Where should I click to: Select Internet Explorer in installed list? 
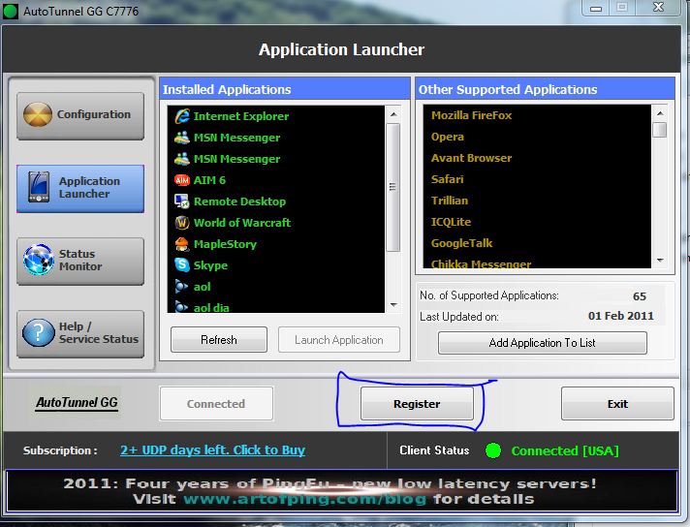[241, 116]
